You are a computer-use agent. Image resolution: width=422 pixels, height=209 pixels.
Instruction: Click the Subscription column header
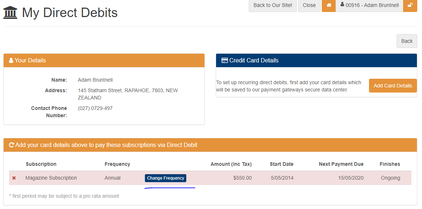41,164
